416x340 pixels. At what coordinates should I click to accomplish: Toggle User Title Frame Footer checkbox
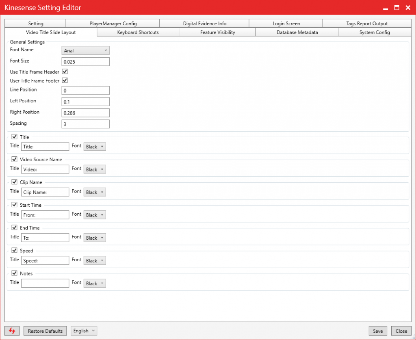point(65,80)
